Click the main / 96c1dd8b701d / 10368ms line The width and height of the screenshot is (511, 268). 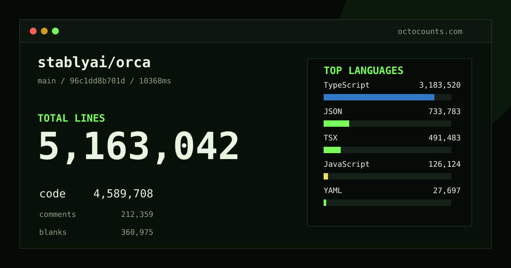tap(104, 81)
